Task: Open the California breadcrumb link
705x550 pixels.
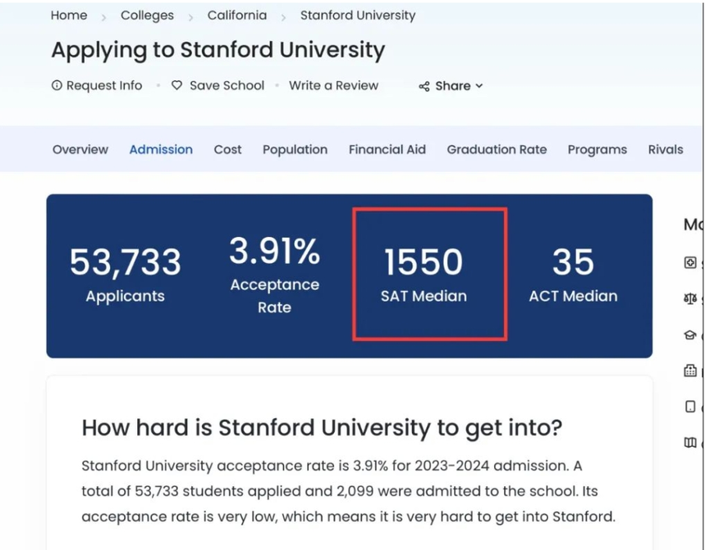Action: point(236,16)
